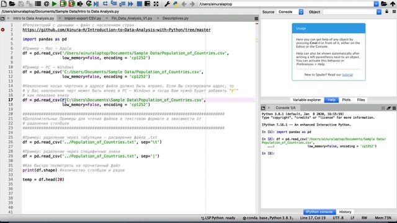Image resolution: width=397 pixels, height=223 pixels.
Task: Run the current cell
Action: tap(63, 4)
